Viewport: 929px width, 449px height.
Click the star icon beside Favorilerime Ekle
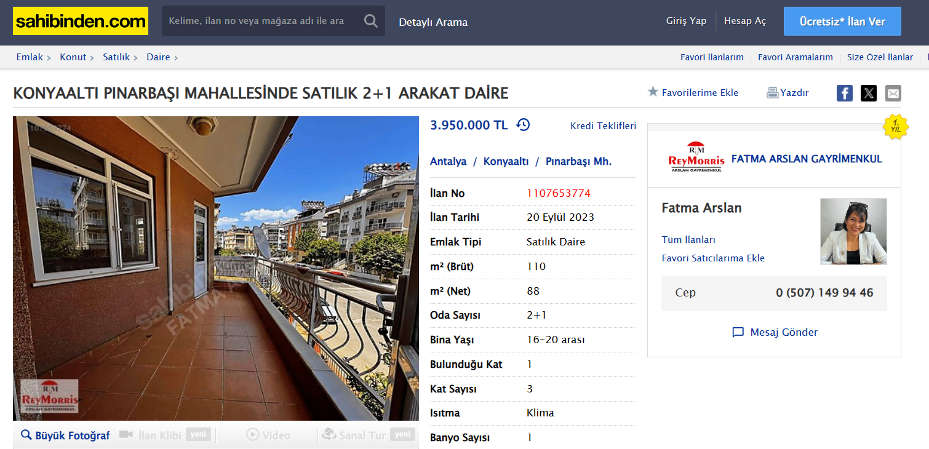[653, 92]
